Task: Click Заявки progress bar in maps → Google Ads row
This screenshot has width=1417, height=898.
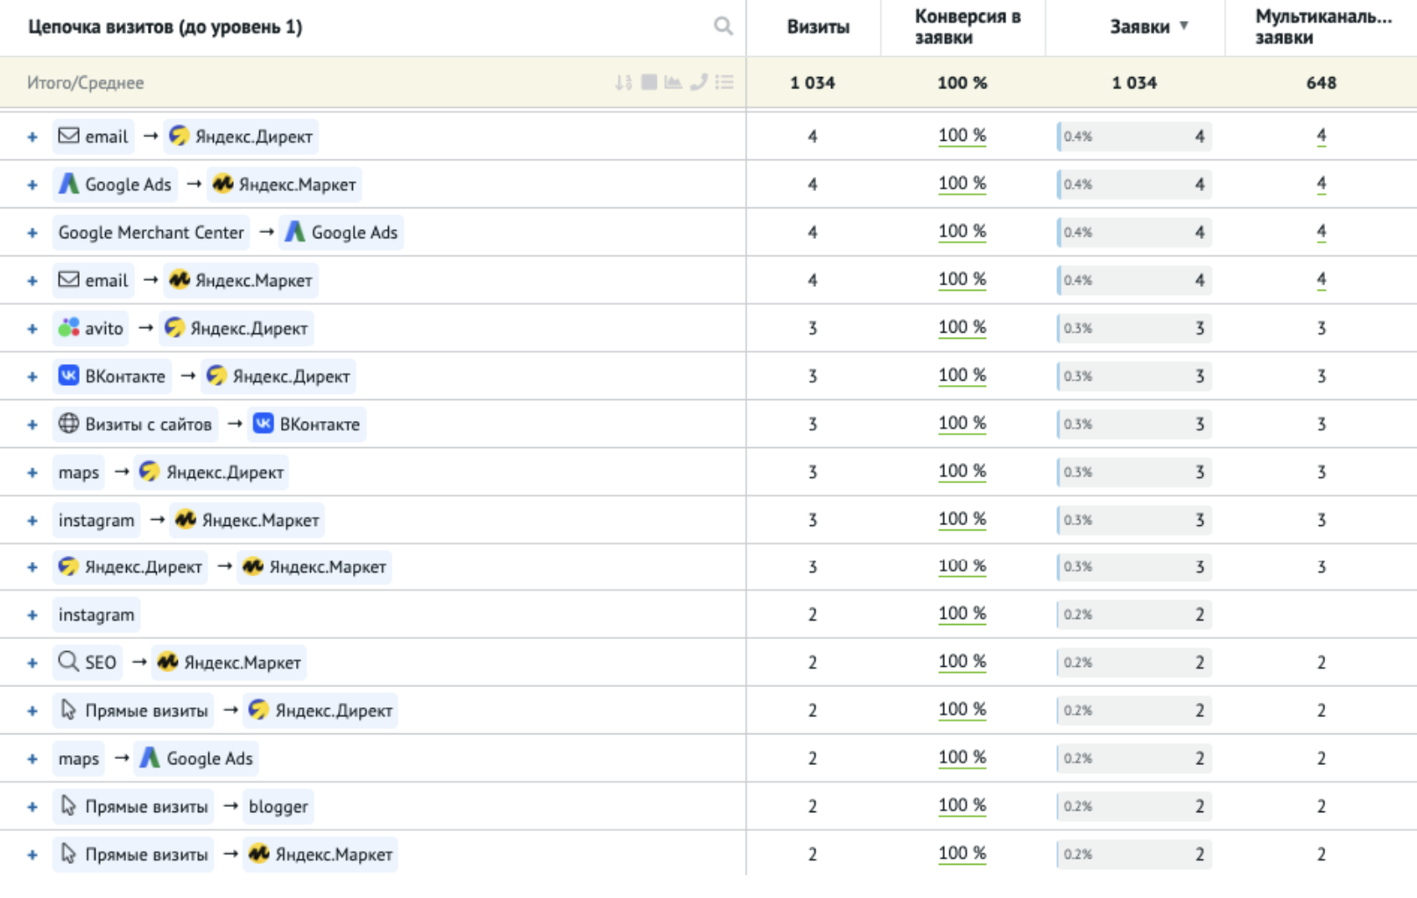Action: 1134,759
